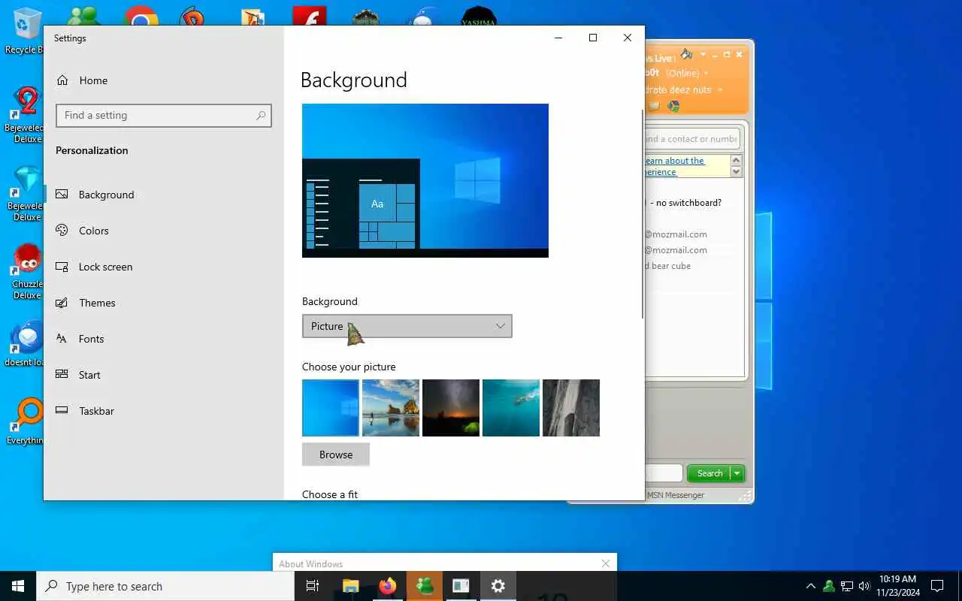Open Task View from the taskbar
Image resolution: width=962 pixels, height=601 pixels.
(x=313, y=586)
